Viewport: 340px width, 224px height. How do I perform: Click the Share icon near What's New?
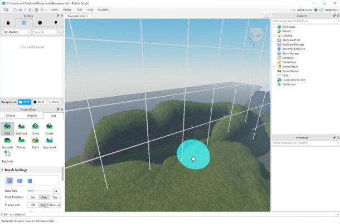(x=321, y=10)
